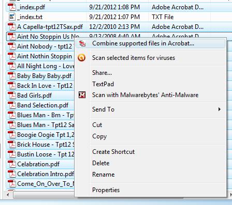The height and width of the screenshot is (205, 232).
Task: Choose Combine supported files in Acrobat
Action: coord(151,43)
